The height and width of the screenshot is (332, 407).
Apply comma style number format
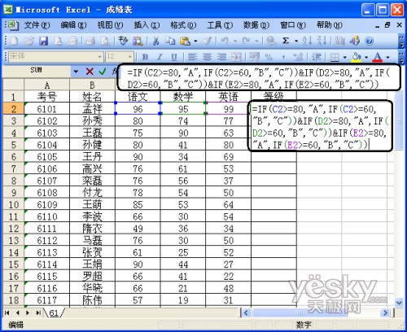[283, 57]
